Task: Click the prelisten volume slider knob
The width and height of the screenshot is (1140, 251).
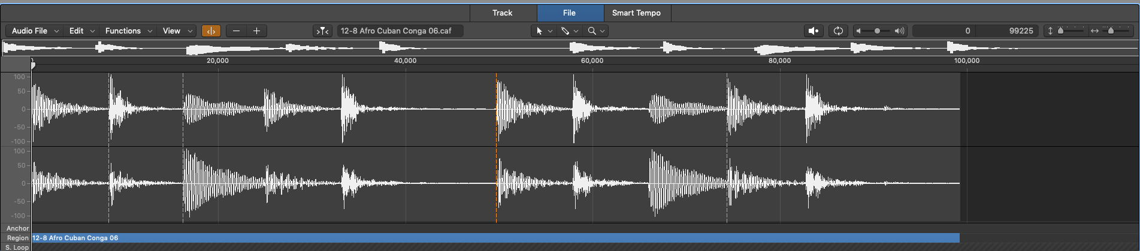Action: [878, 31]
